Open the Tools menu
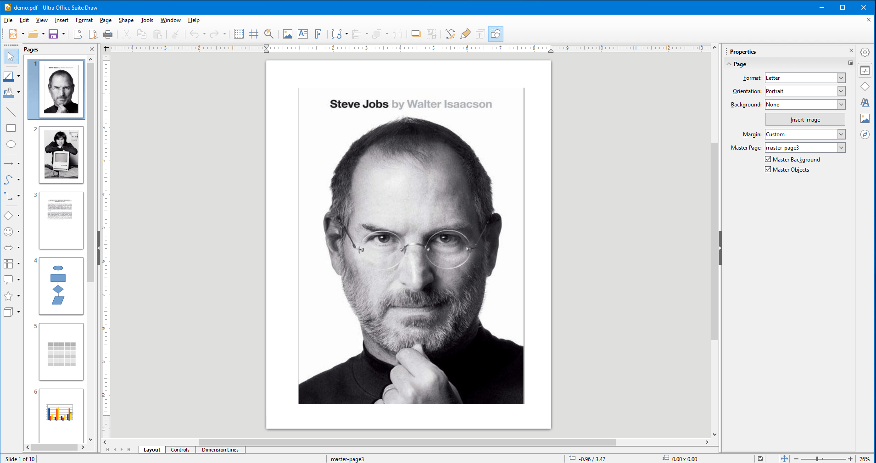The image size is (876, 463). coord(147,20)
